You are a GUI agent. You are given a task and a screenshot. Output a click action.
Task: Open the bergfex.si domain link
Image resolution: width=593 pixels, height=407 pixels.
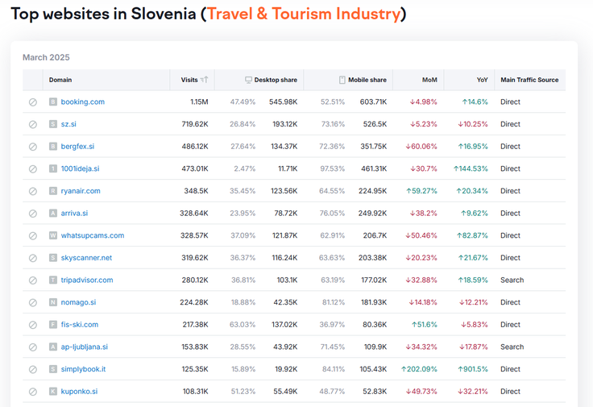[77, 147]
